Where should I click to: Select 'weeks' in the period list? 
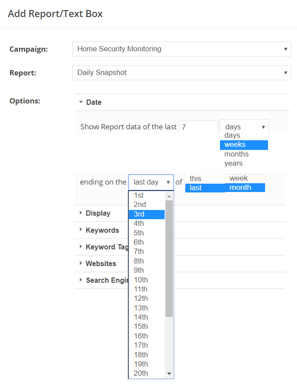(243, 145)
